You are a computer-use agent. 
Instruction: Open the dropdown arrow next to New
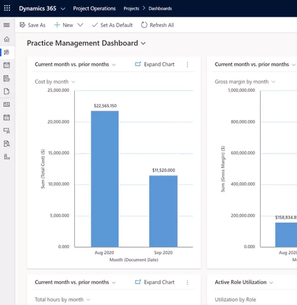point(80,25)
